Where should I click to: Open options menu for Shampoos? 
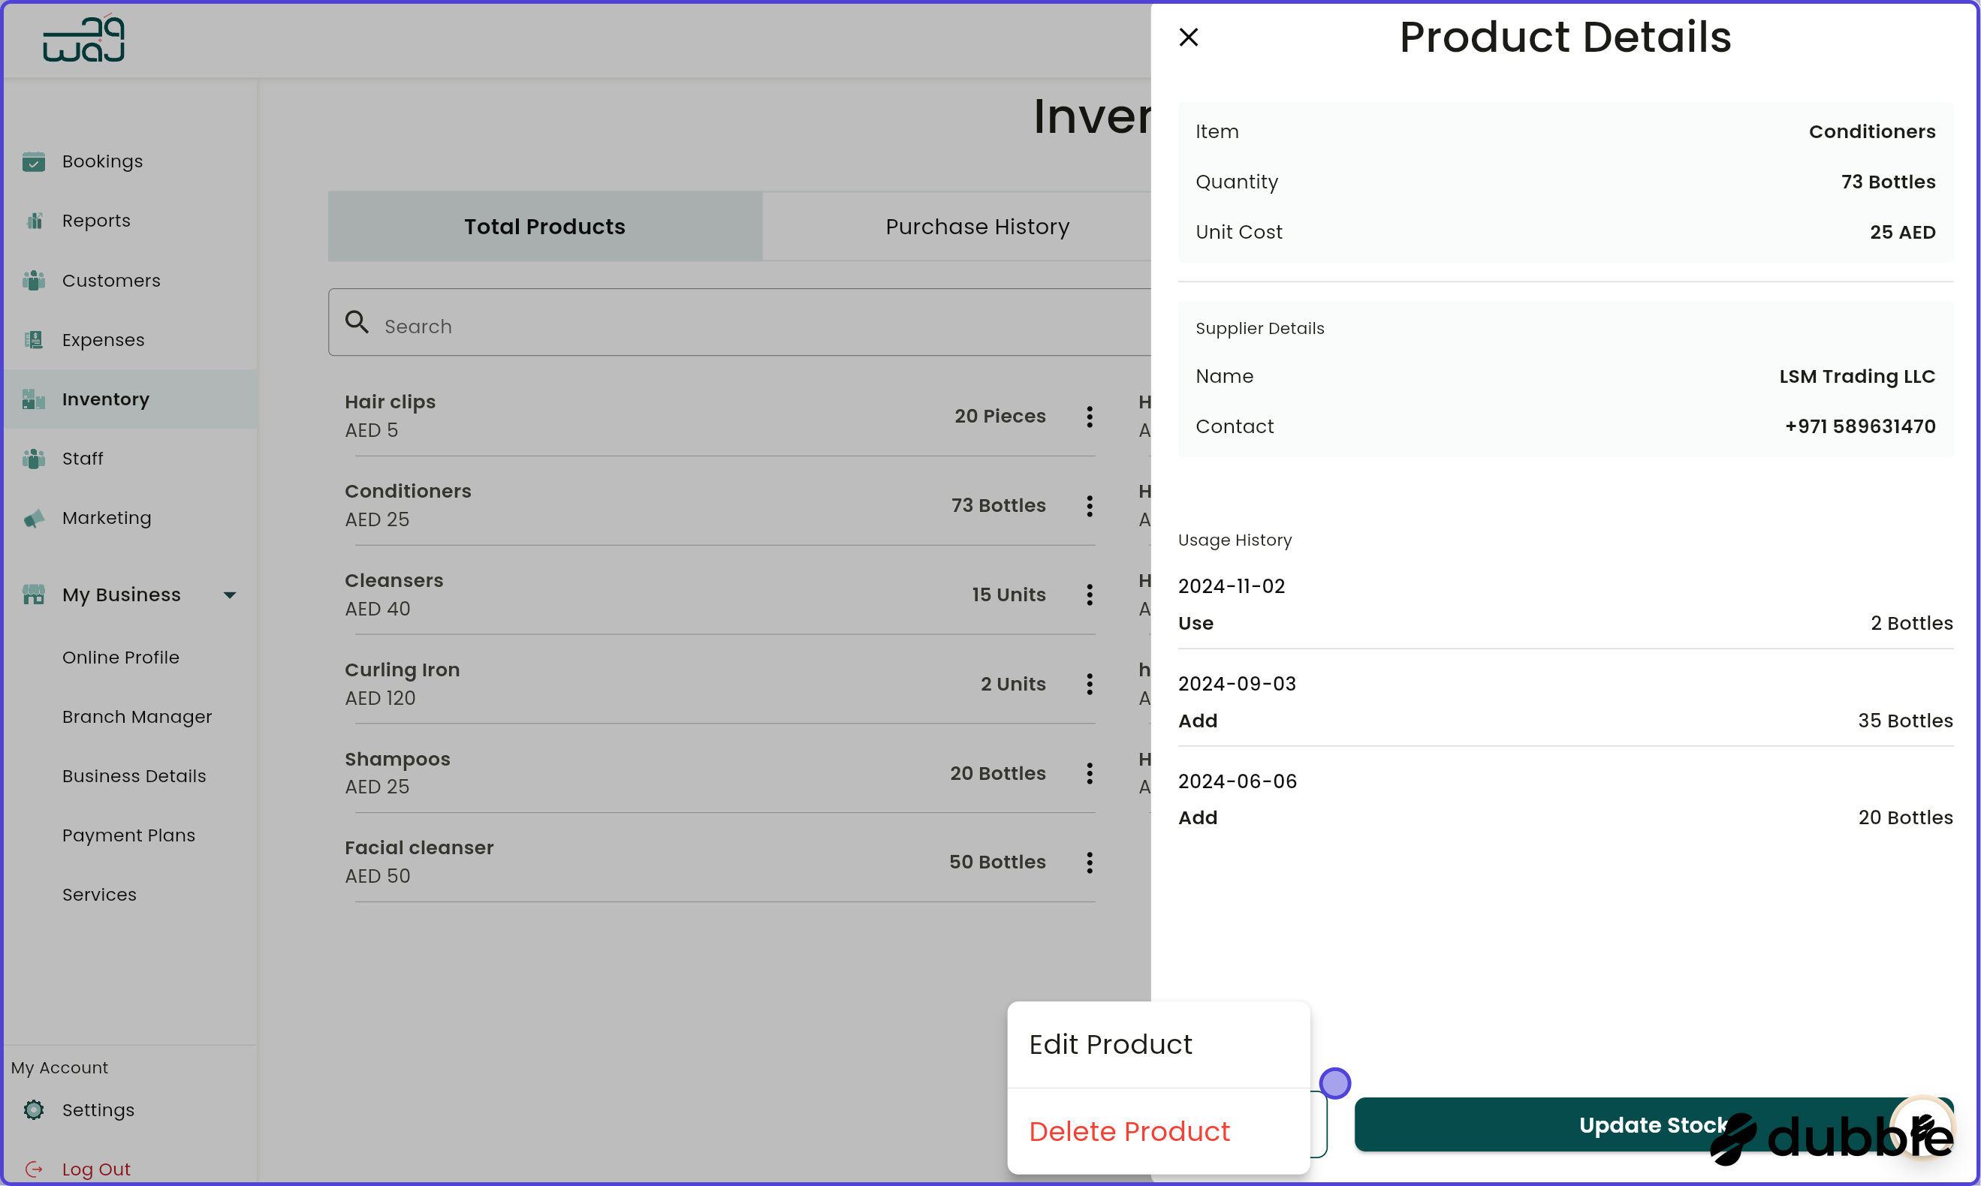pyautogui.click(x=1089, y=773)
